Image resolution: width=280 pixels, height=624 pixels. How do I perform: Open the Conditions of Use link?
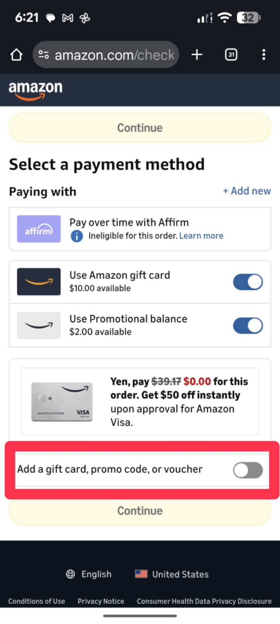pos(37,601)
